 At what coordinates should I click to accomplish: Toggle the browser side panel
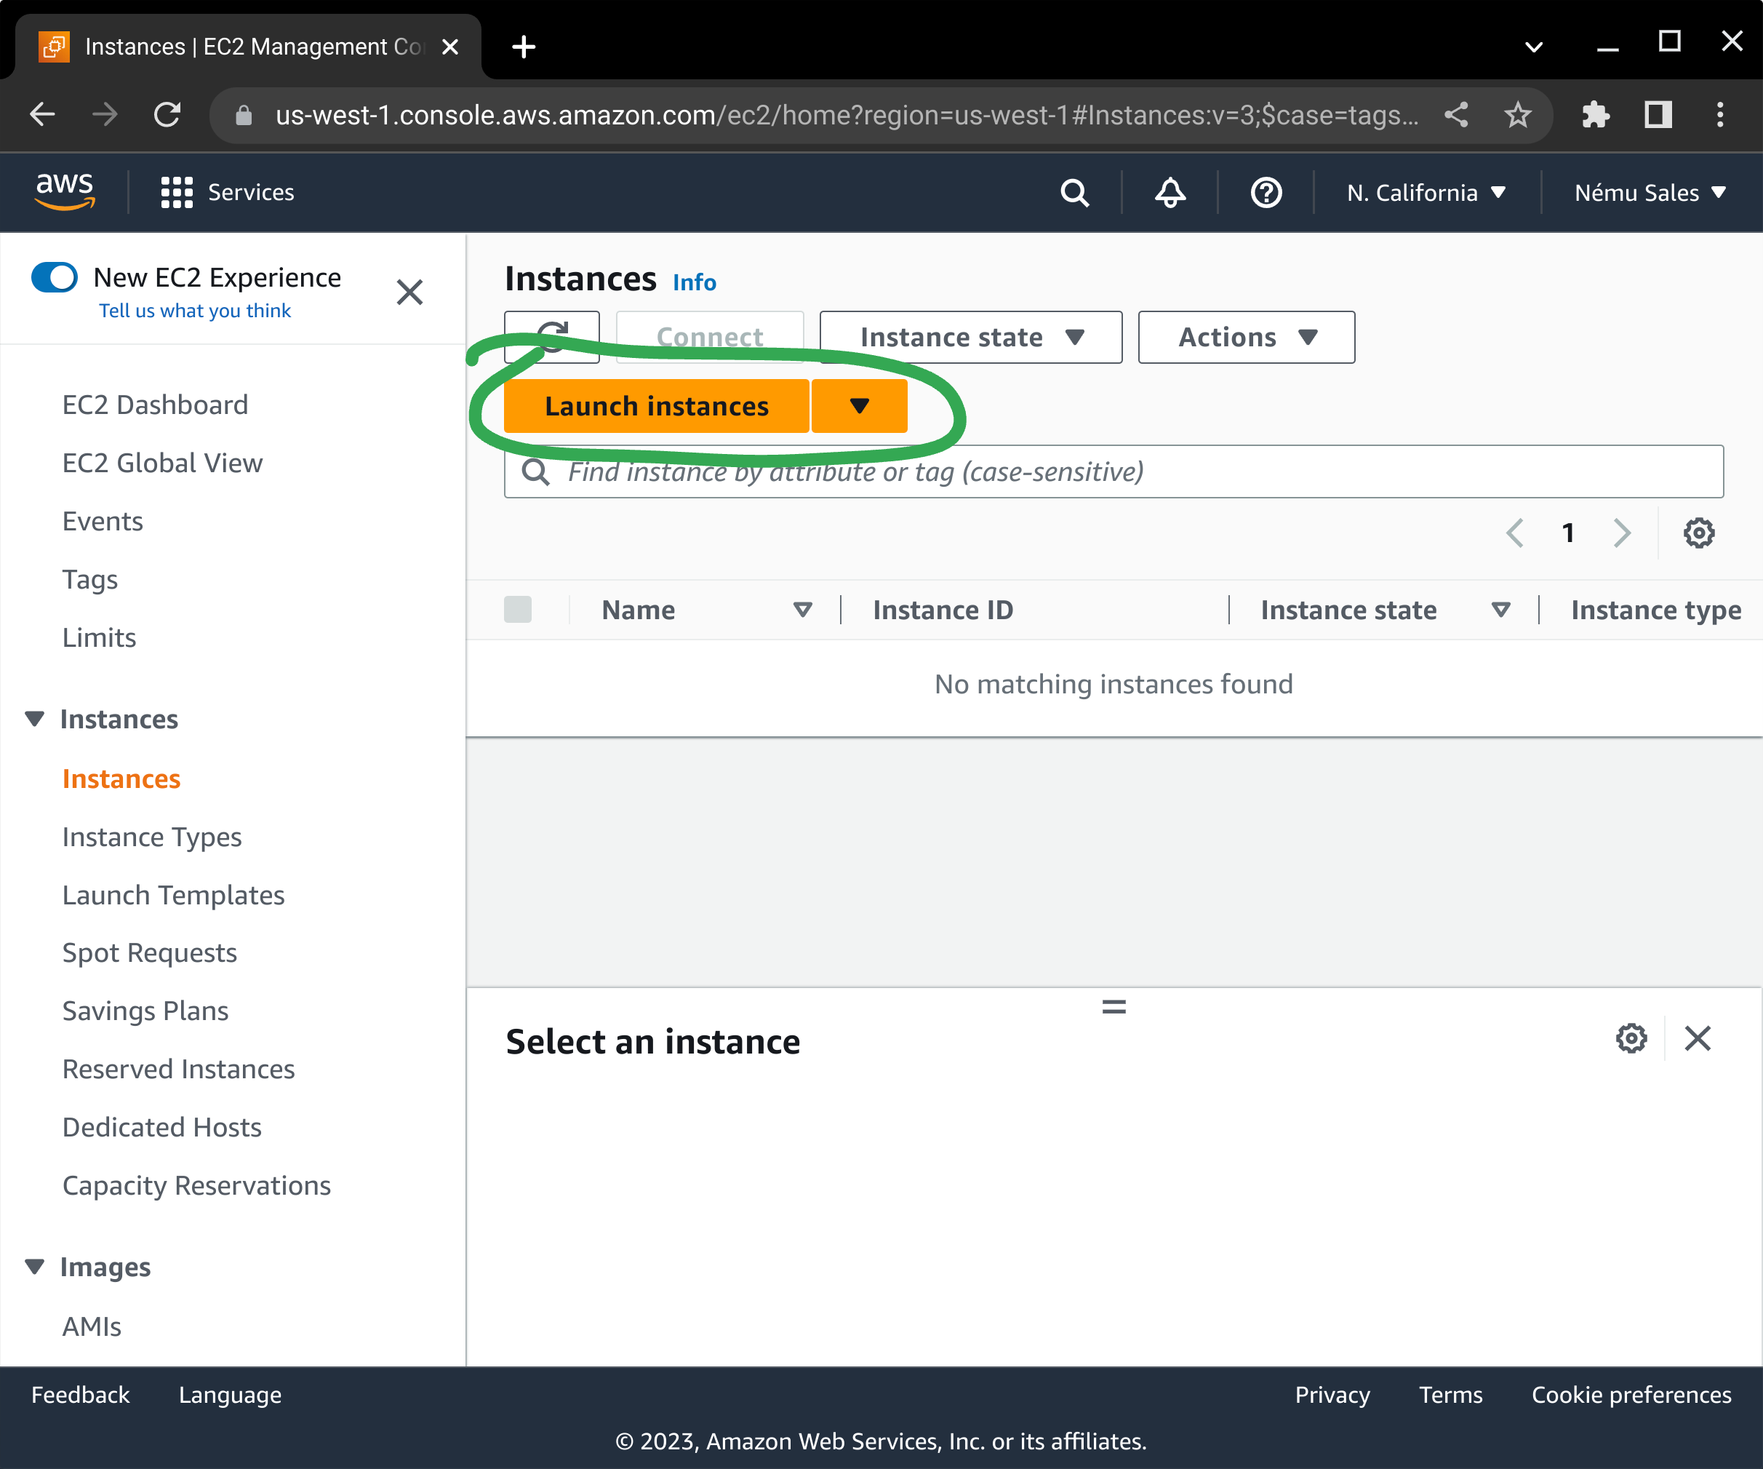coord(1658,115)
